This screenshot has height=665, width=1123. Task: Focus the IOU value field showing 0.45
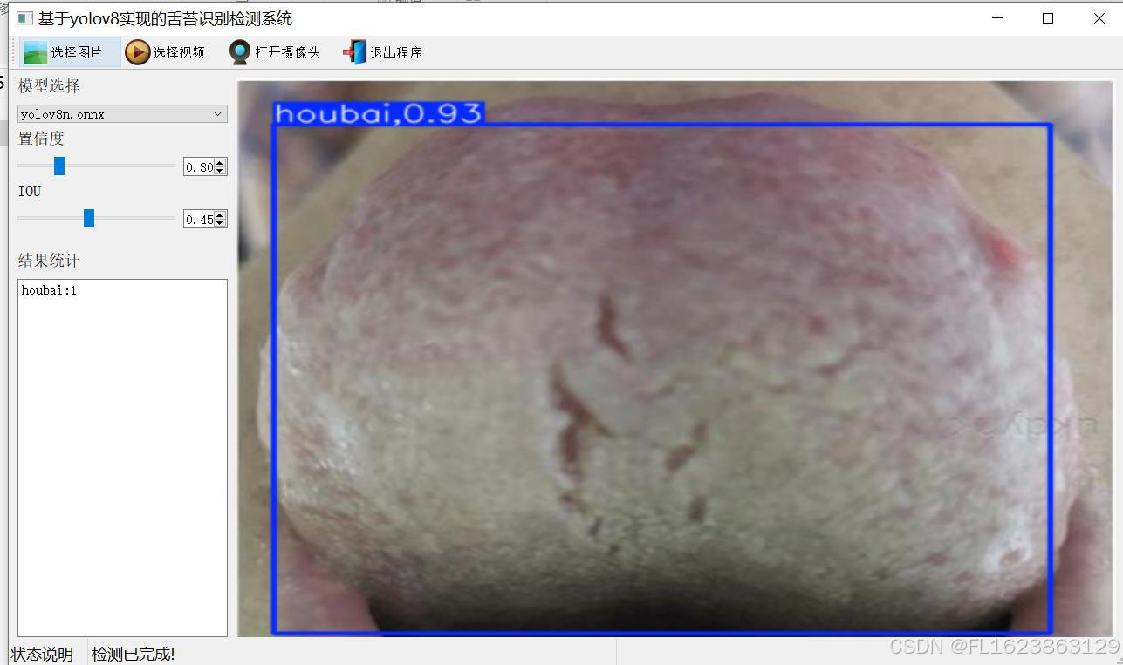(x=199, y=219)
